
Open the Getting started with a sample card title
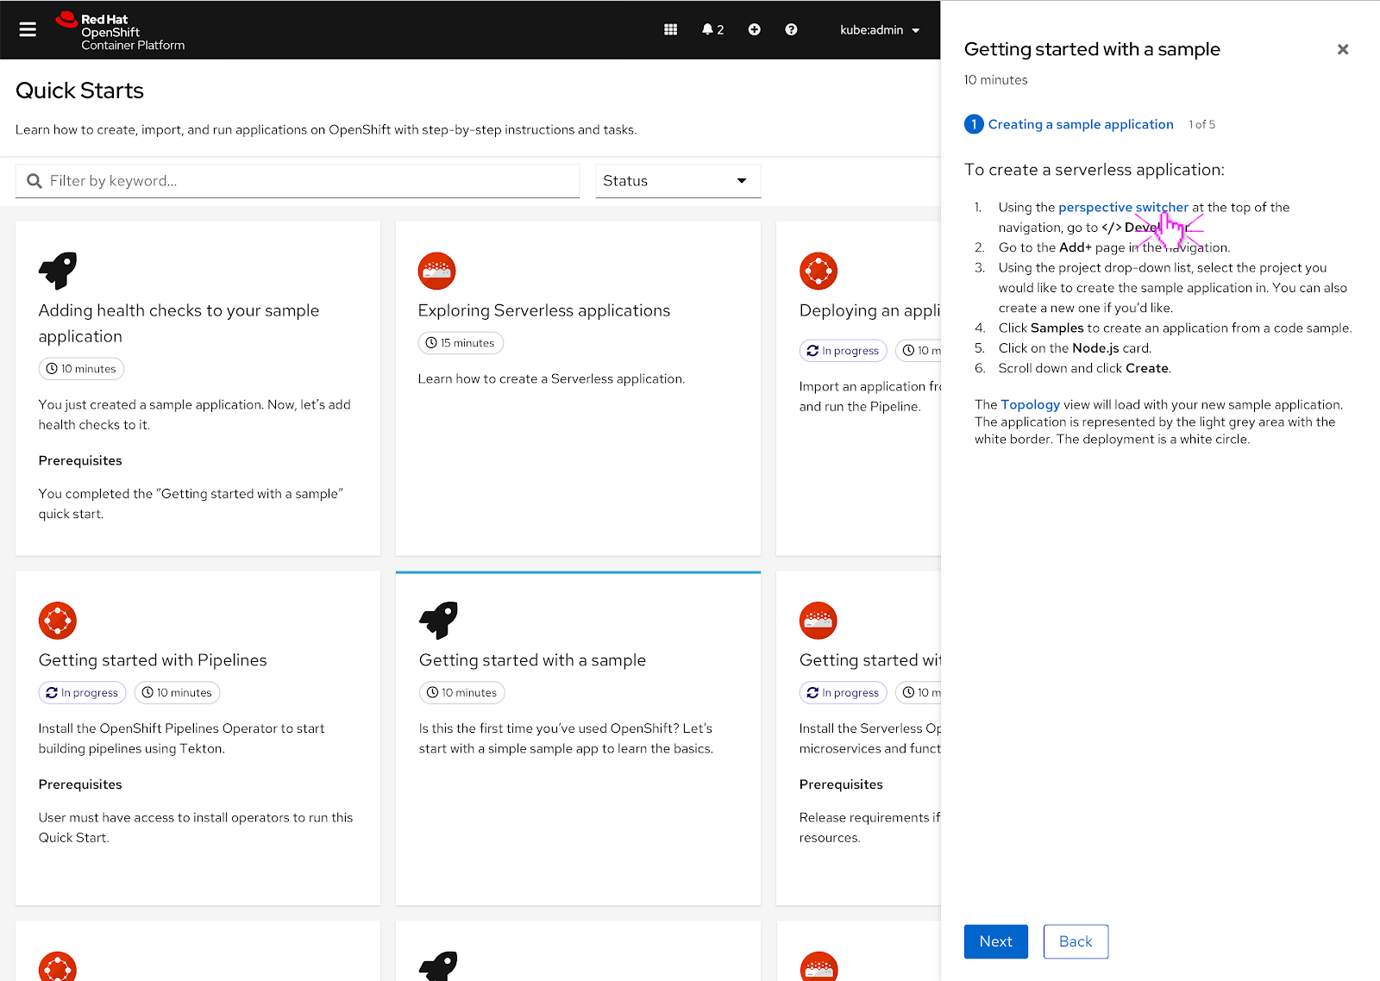point(532,660)
